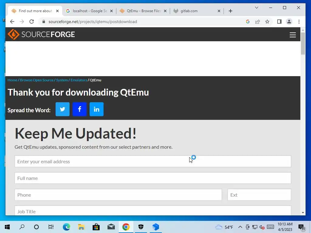This screenshot has height=233, width=311.
Task: Close the 'Find out more about' tab
Action: coord(57,11)
